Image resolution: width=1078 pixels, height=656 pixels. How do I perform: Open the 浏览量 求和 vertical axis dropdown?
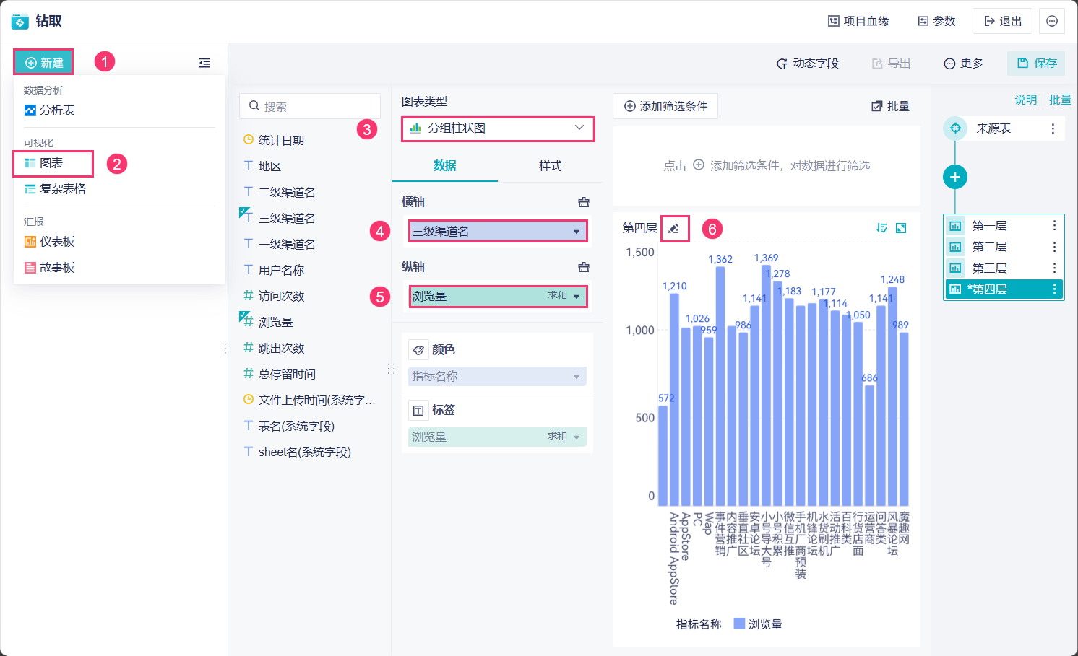[497, 296]
